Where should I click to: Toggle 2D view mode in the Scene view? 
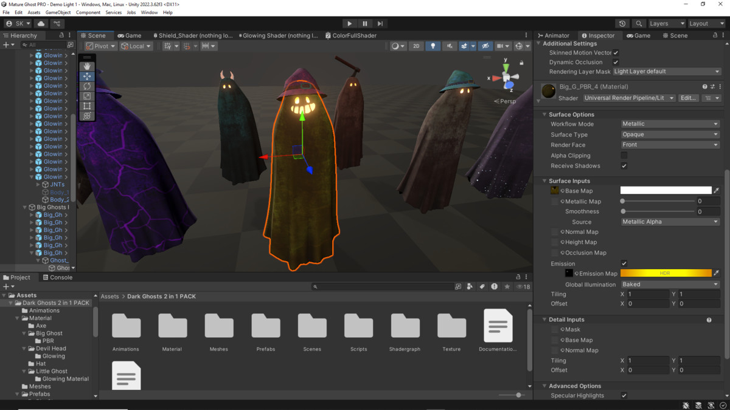[417, 46]
